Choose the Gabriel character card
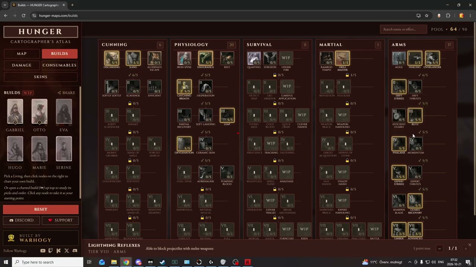476x267 pixels. click(x=15, y=112)
